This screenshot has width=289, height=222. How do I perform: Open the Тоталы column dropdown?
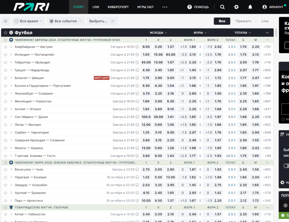pyautogui.click(x=242, y=33)
